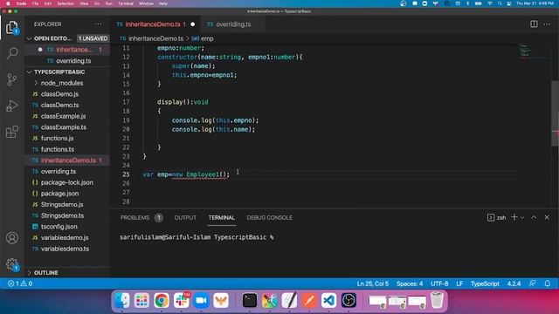
Task: Switch to the Output panel tab
Action: click(x=185, y=217)
